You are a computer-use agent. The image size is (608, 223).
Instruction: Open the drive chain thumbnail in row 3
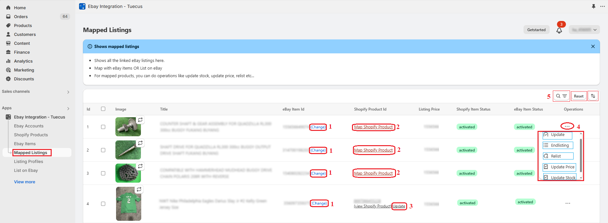click(x=128, y=173)
